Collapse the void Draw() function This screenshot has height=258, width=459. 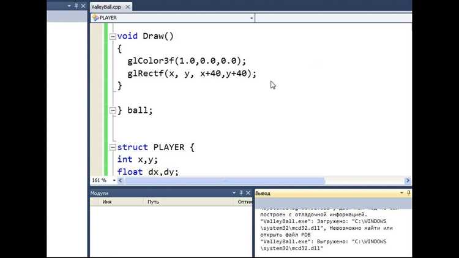click(113, 36)
